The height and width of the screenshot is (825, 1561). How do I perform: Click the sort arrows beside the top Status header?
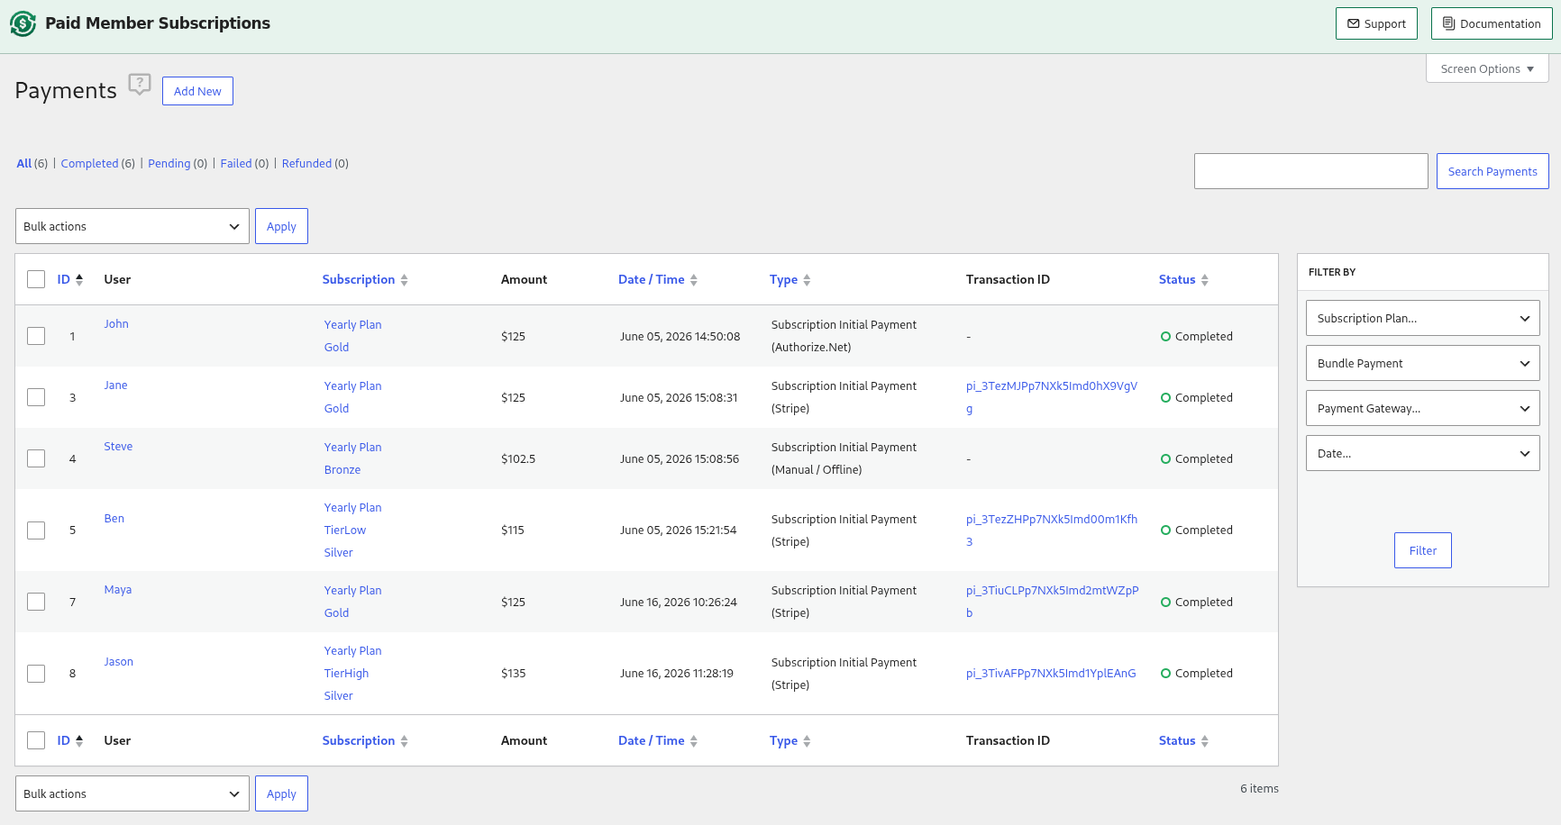point(1205,280)
